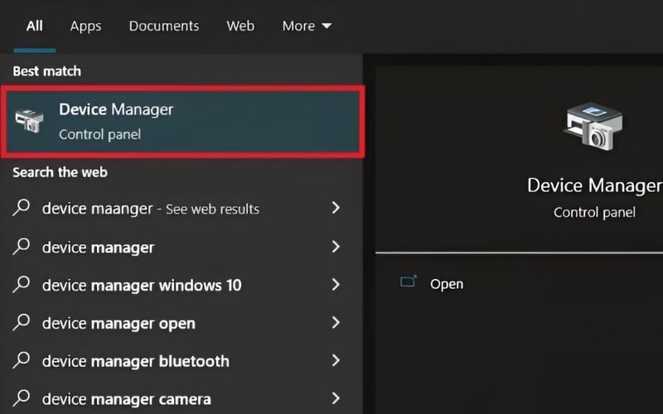Click the search icon beside 'device manager camera'
The image size is (663, 414).
click(22, 398)
